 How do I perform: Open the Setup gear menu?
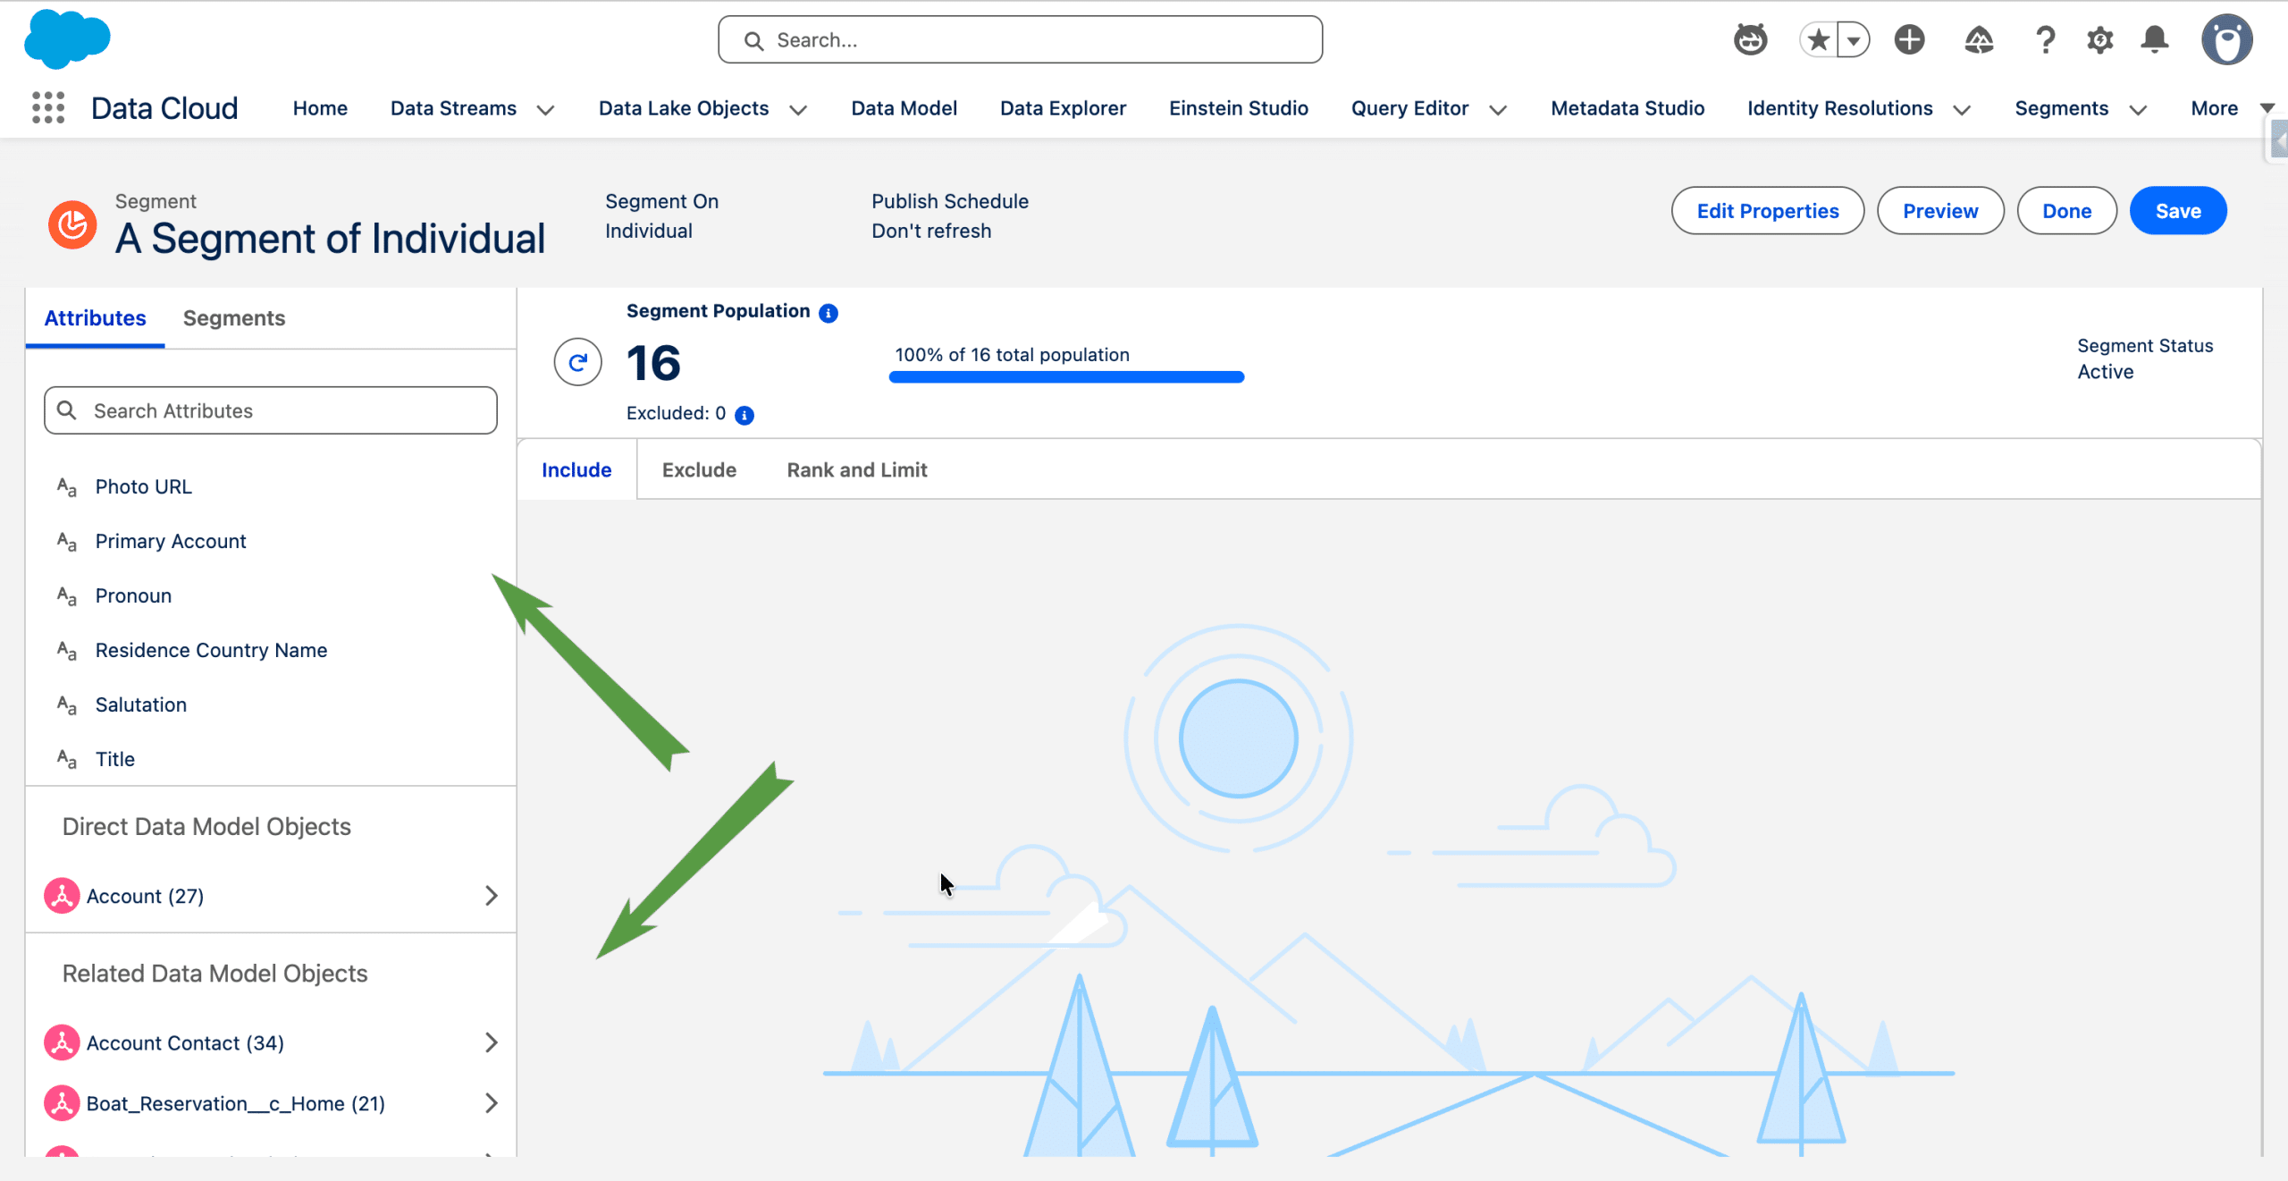pyautogui.click(x=2099, y=40)
